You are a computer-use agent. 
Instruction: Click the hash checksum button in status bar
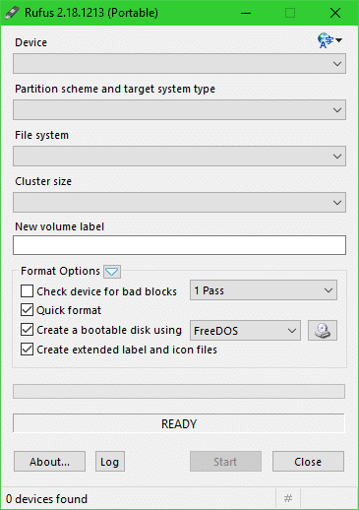pyautogui.click(x=288, y=498)
